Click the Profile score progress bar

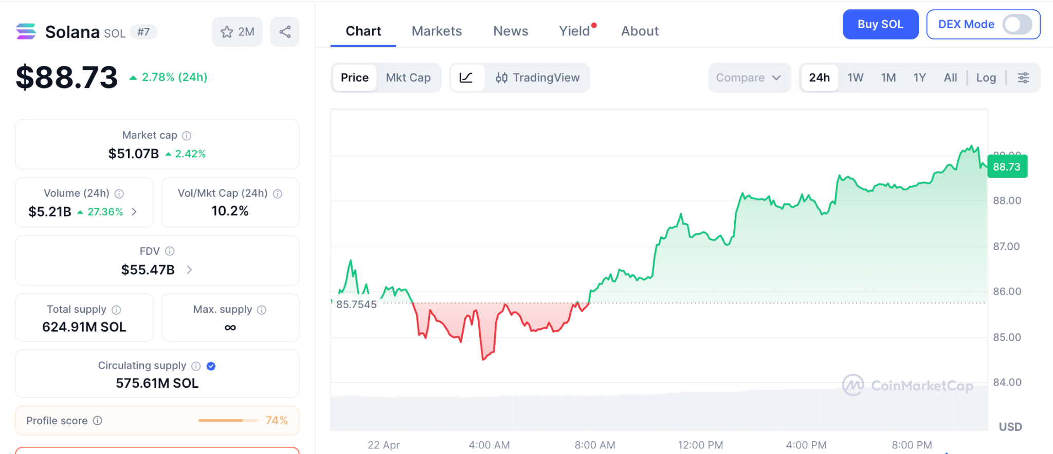point(228,421)
